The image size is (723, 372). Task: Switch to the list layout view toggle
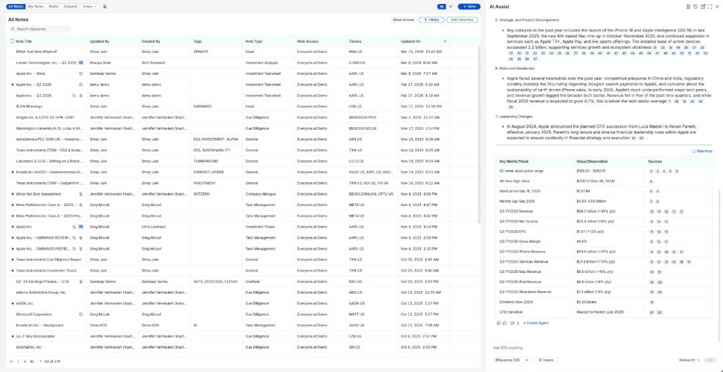point(451,7)
